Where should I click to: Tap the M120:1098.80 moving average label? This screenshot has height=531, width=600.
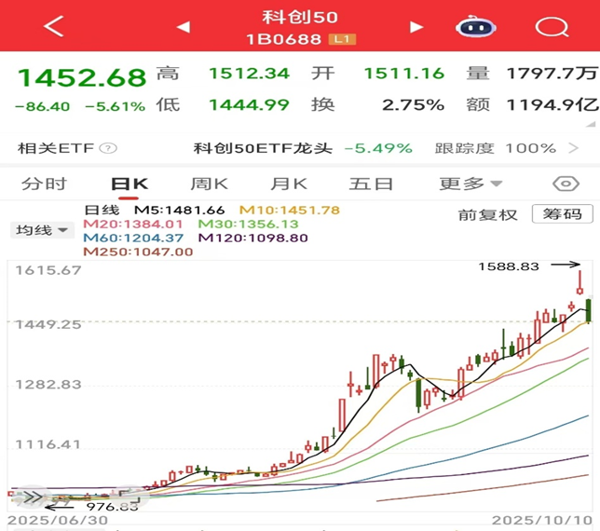(x=252, y=238)
